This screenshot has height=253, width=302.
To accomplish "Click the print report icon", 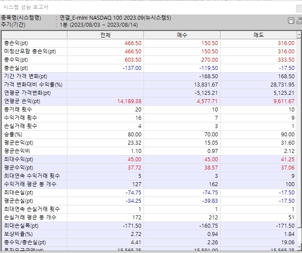I will pos(298,21).
